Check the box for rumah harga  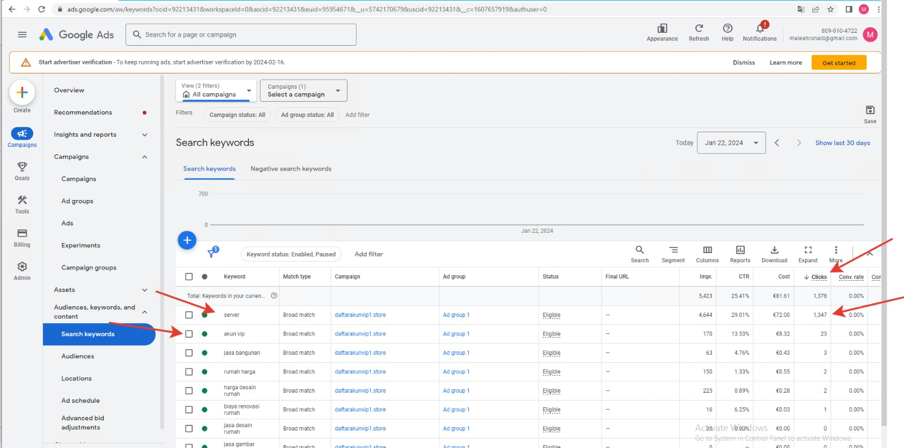click(x=189, y=372)
